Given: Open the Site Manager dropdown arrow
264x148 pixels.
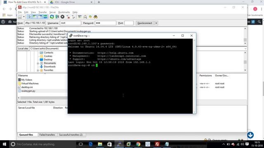Looking at the screenshot, I should [x=24, y=17].
